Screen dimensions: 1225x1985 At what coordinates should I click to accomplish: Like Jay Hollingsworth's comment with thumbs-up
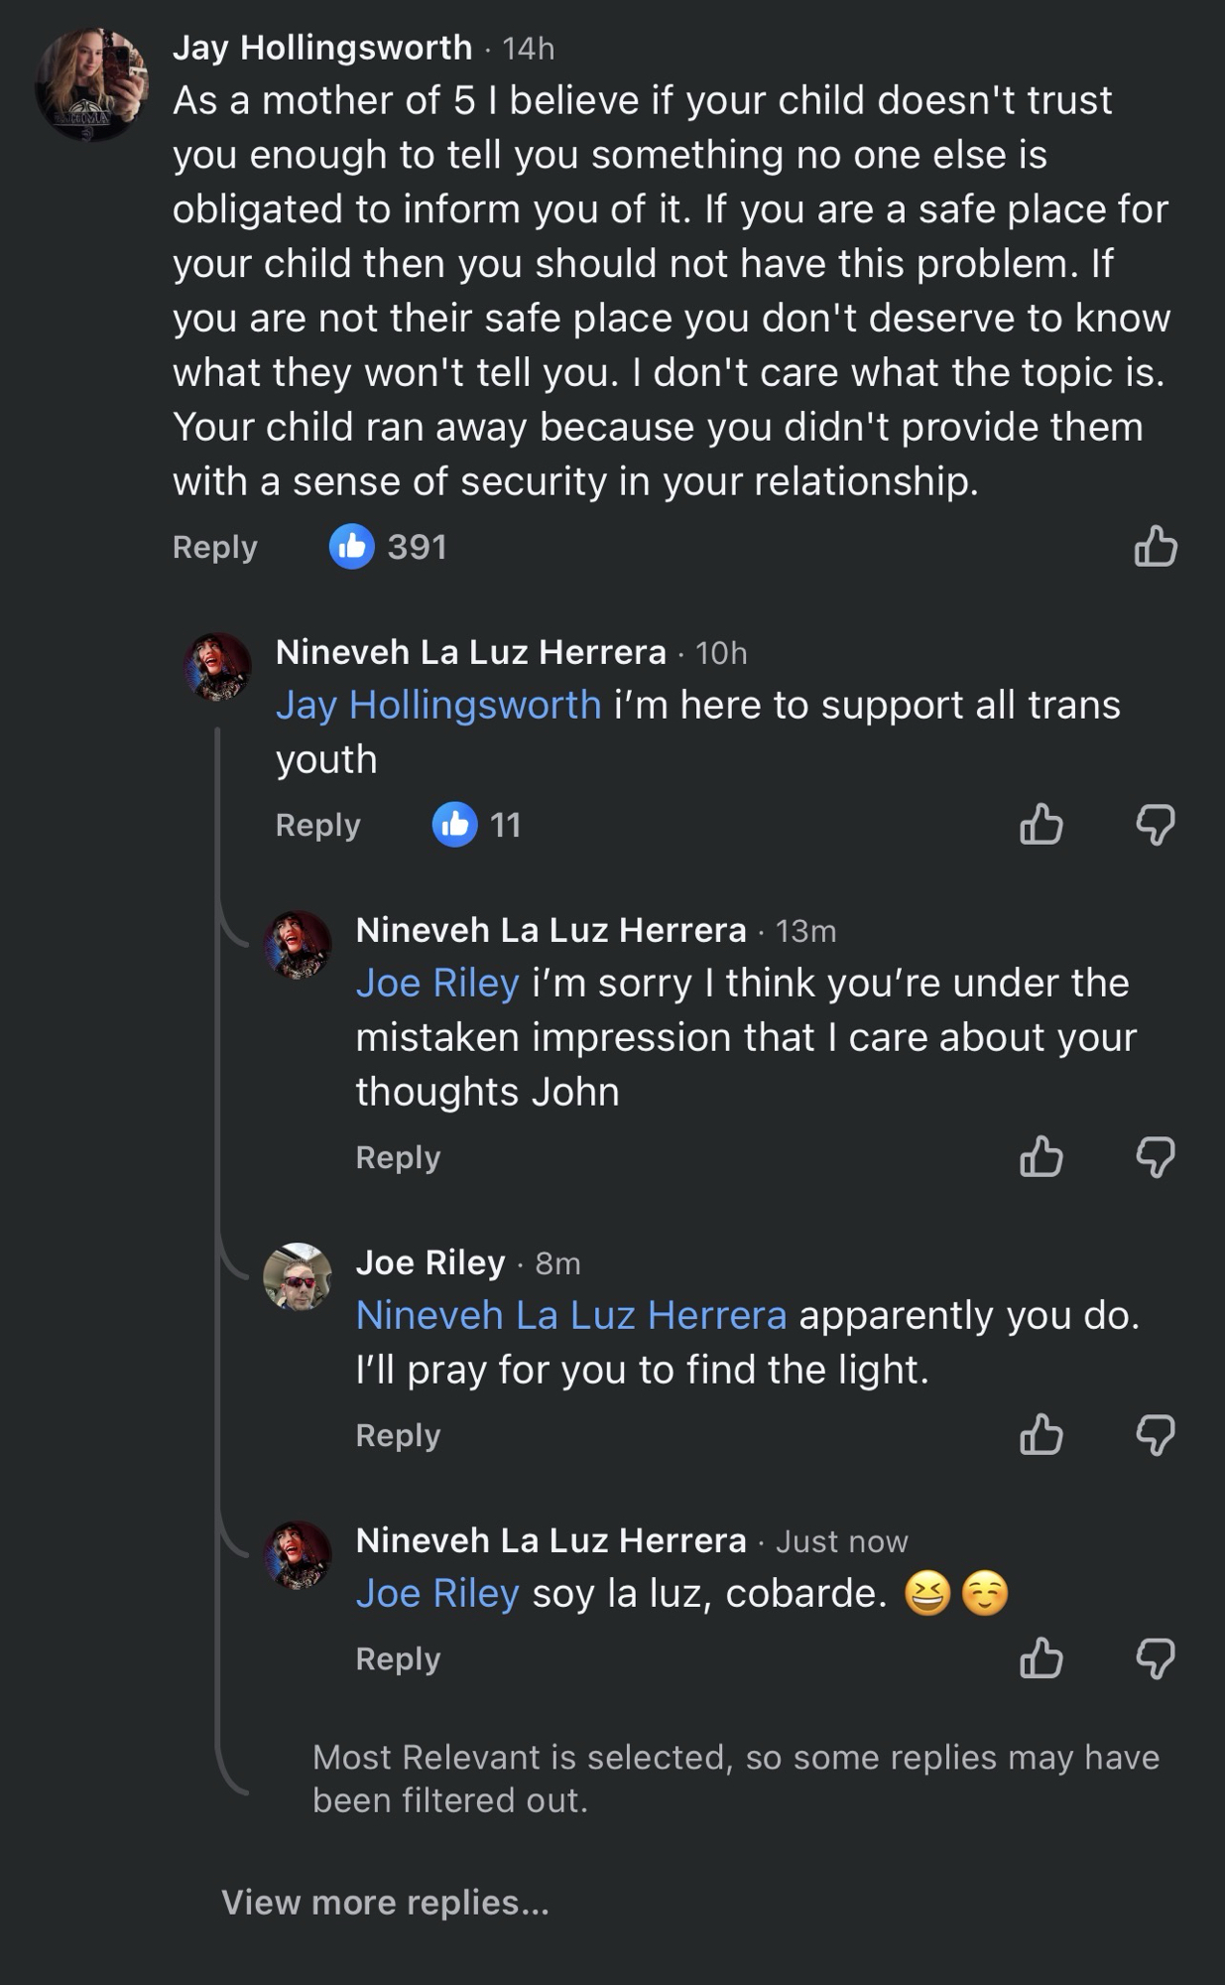point(1156,547)
